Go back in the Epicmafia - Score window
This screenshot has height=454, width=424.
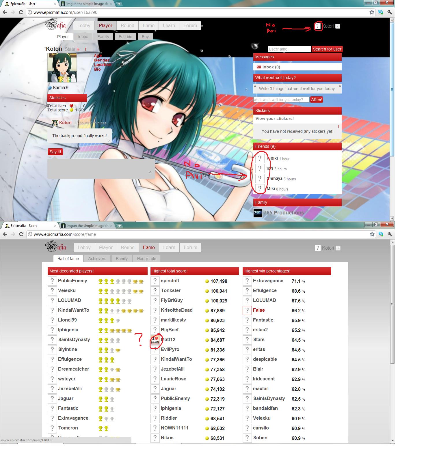(x=5, y=234)
